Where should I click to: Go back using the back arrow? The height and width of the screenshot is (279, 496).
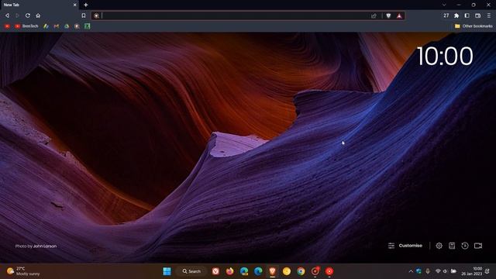pyautogui.click(x=7, y=15)
